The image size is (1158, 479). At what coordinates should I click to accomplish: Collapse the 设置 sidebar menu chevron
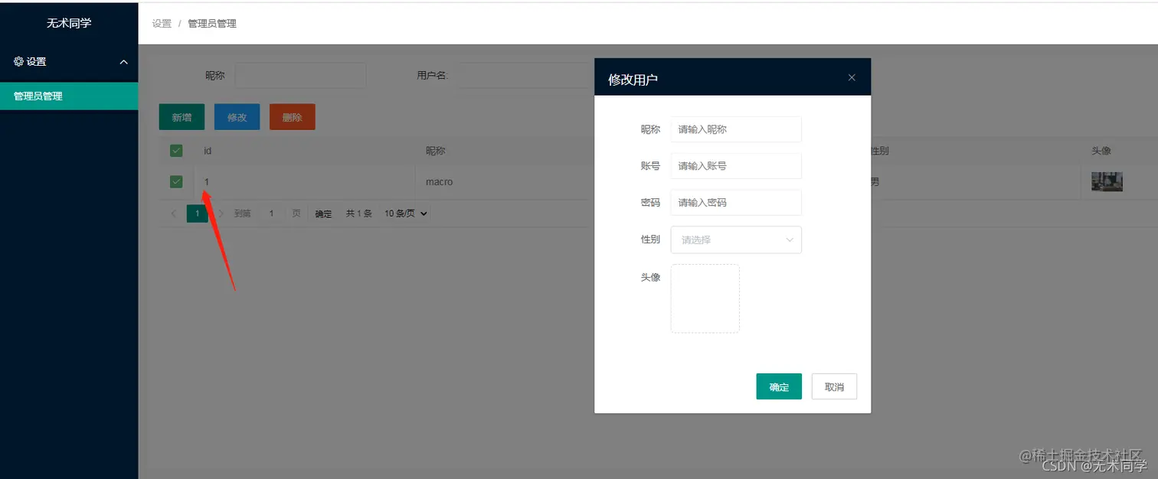(x=123, y=61)
